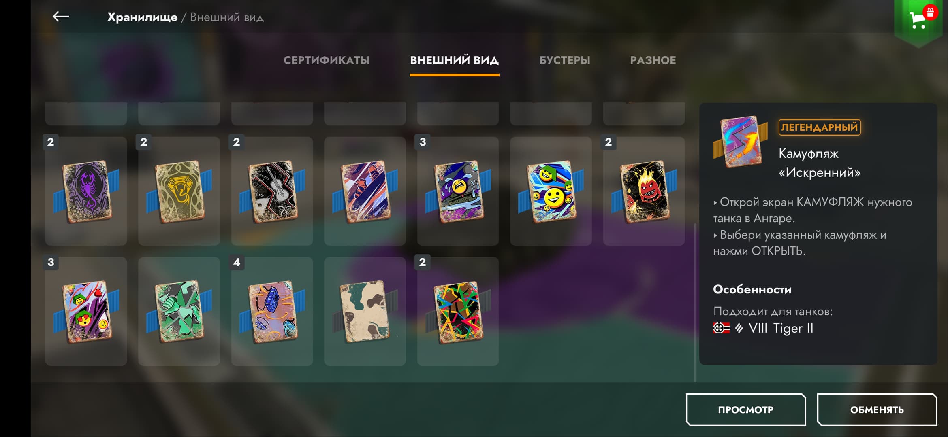
Task: Select the crying emoji camouflage card
Action: tap(458, 191)
